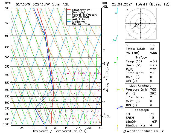Click the wind barb at 500 hPa
The width and height of the screenshot is (172, 133).
point(116,60)
